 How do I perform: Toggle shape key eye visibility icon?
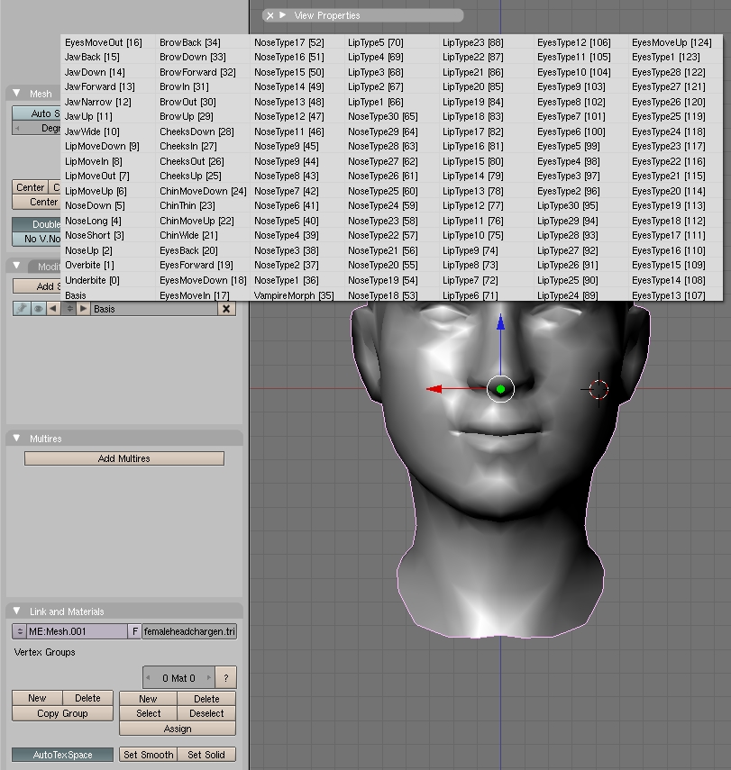click(37, 309)
